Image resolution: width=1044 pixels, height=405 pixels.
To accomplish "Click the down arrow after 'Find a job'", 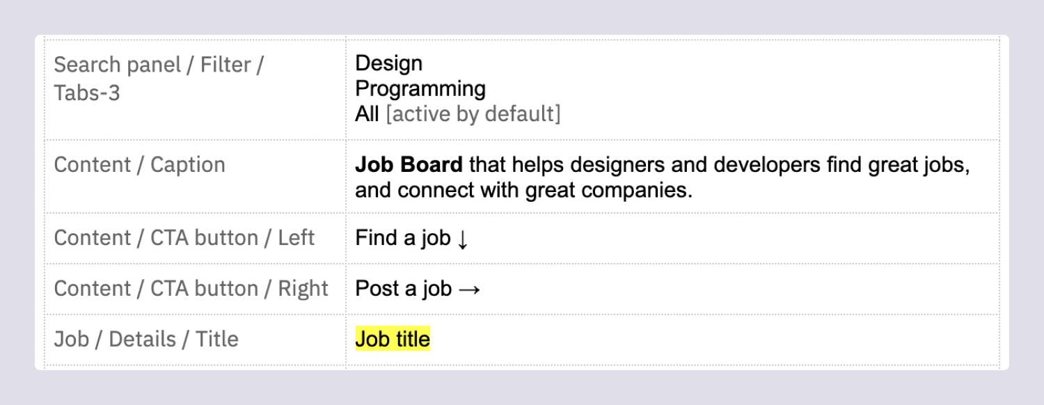I will pyautogui.click(x=463, y=239).
